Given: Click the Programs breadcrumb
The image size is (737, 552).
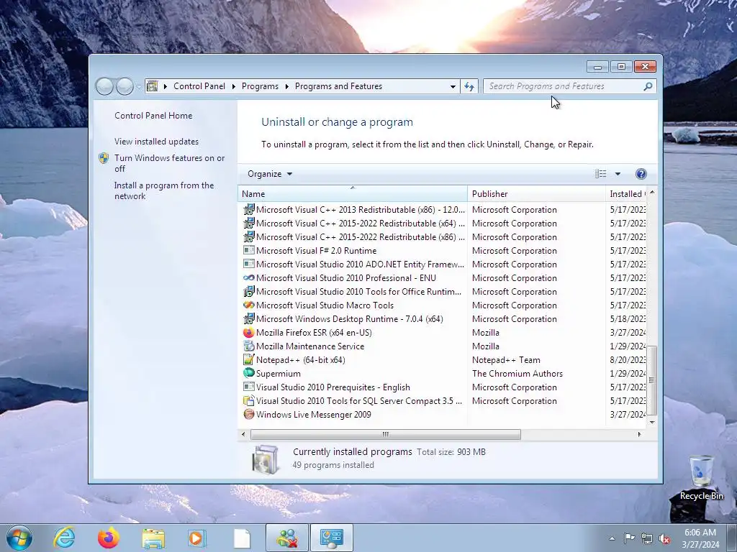Looking at the screenshot, I should 260,86.
